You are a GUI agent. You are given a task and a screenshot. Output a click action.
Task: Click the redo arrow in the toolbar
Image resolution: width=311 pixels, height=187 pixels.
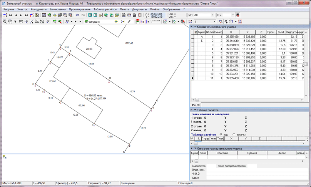(83, 15)
